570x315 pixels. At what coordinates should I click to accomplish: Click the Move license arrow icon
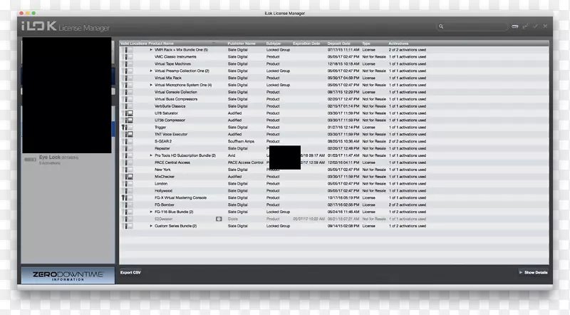coord(525,26)
